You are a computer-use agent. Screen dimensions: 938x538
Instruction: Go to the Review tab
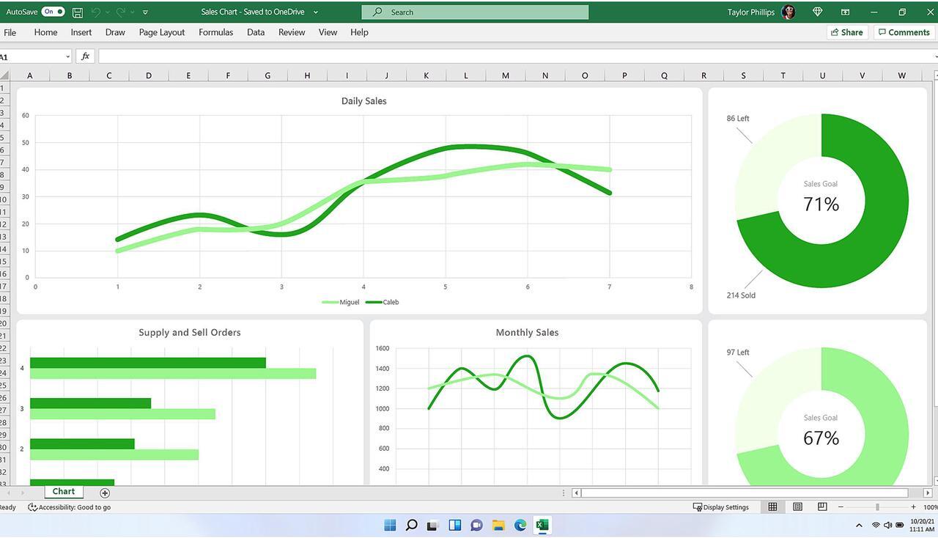[292, 32]
